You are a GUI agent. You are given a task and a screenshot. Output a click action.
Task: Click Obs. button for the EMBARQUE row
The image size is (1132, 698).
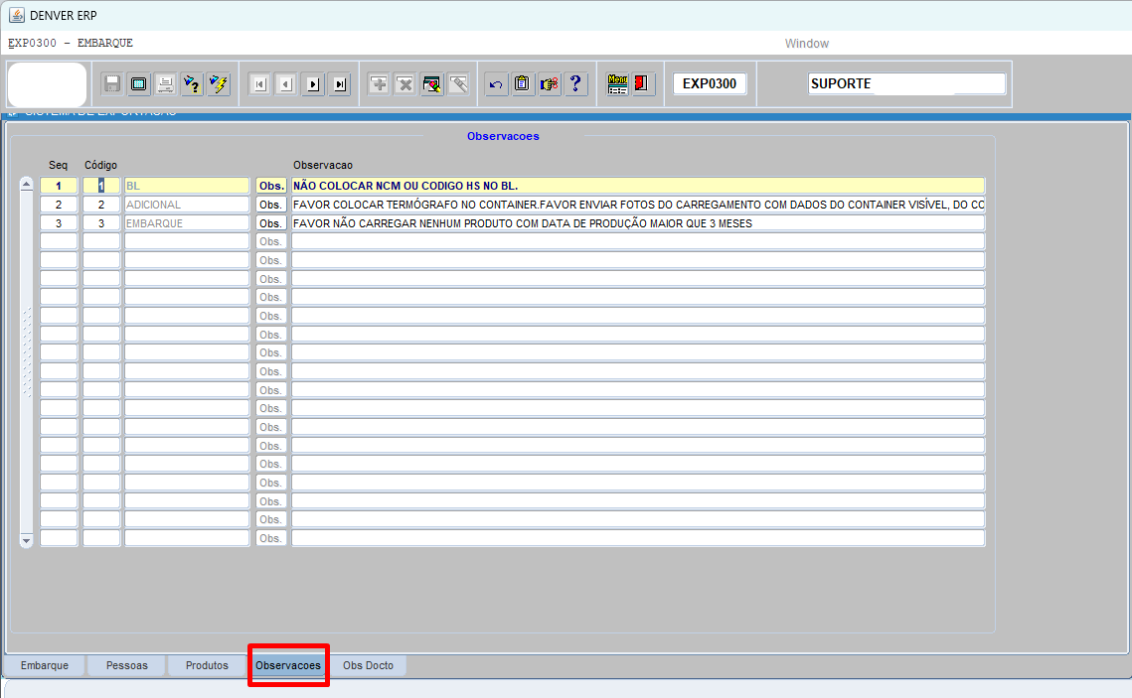(x=271, y=223)
